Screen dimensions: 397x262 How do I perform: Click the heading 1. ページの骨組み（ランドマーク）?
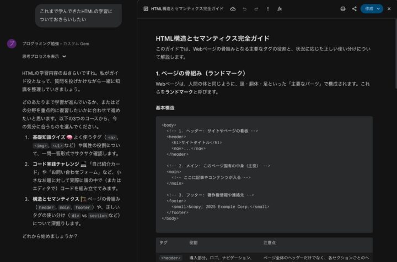[x=201, y=73]
